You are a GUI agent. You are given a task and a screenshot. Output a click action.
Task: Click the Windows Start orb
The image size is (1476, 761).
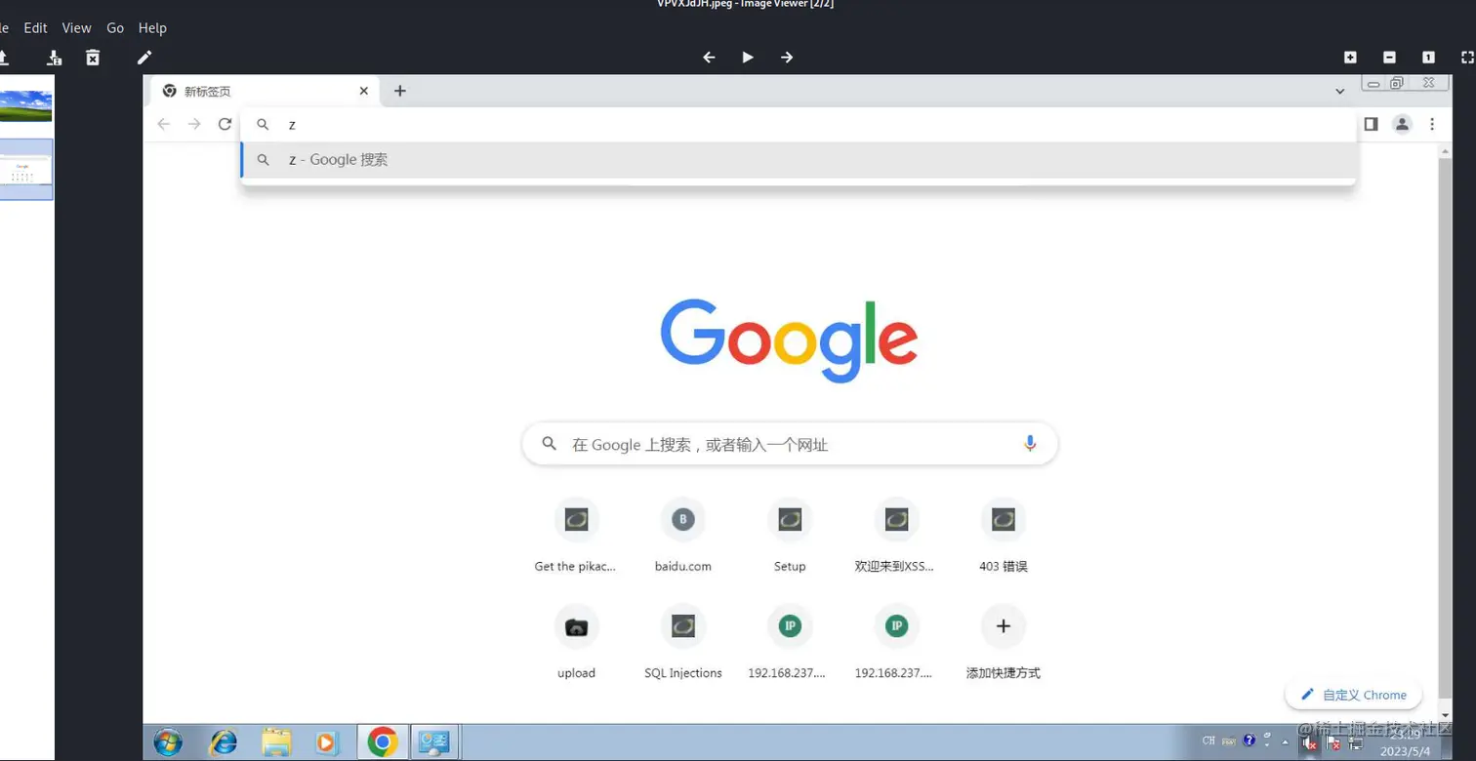[168, 742]
